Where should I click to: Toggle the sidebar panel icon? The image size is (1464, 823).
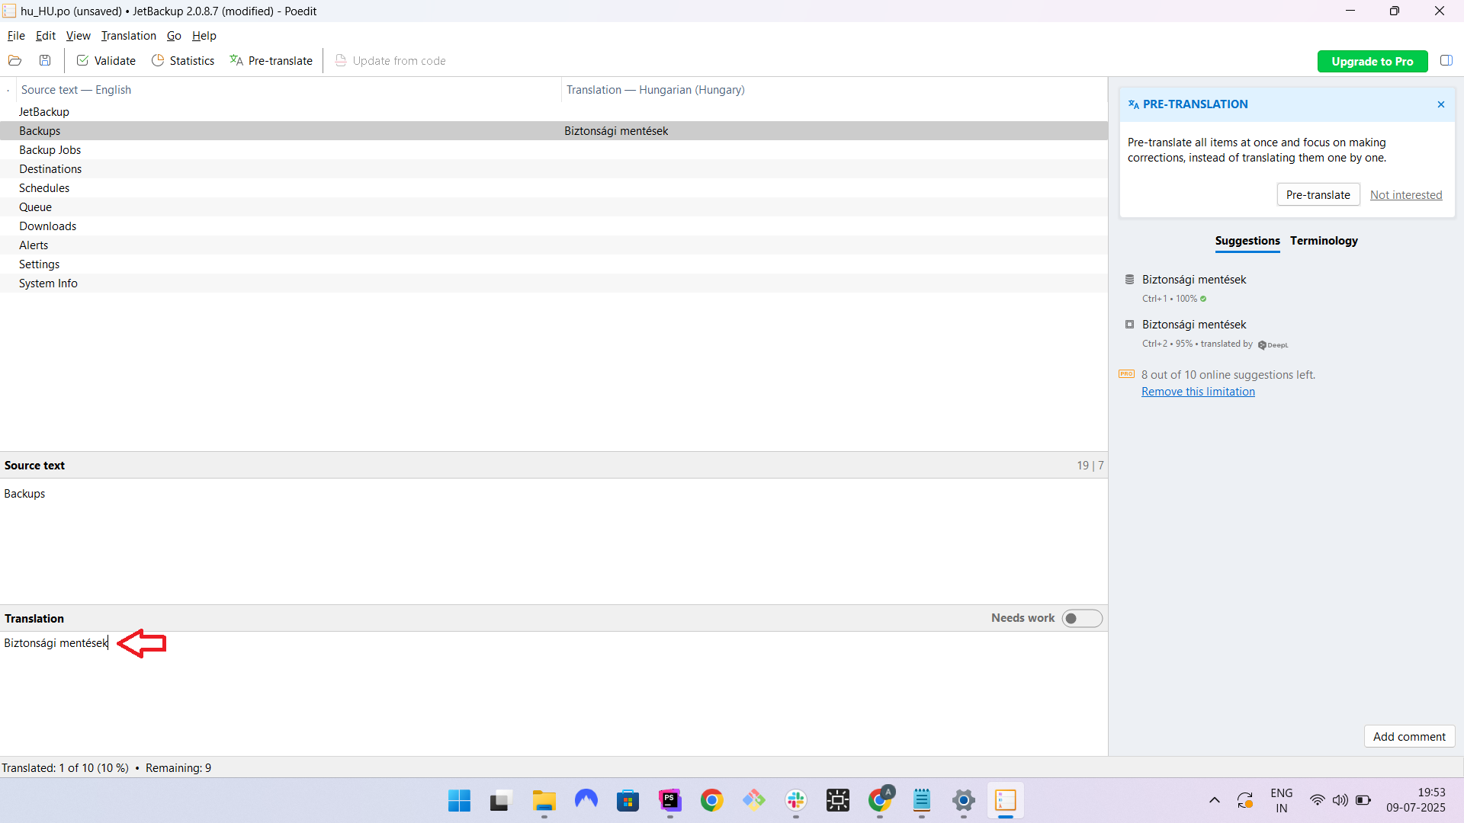click(x=1446, y=61)
